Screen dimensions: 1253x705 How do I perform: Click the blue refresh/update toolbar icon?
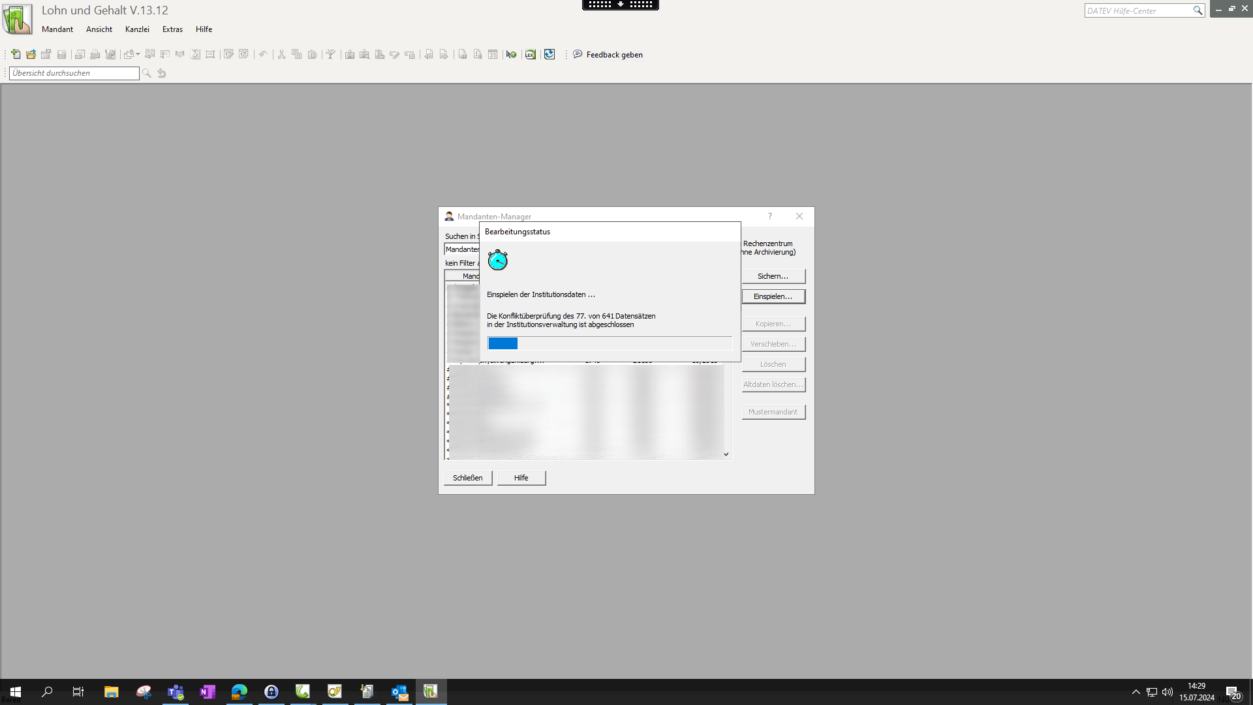[x=549, y=54]
